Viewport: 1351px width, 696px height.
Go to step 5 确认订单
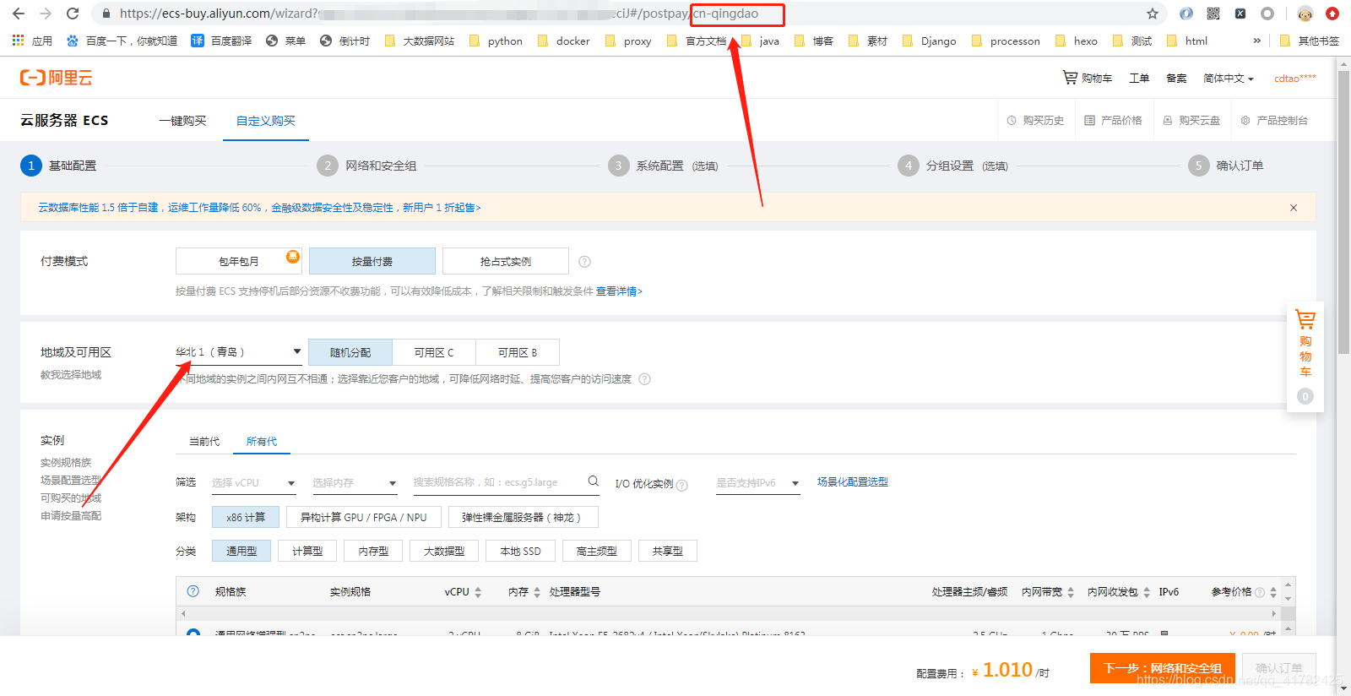[x=1226, y=166]
